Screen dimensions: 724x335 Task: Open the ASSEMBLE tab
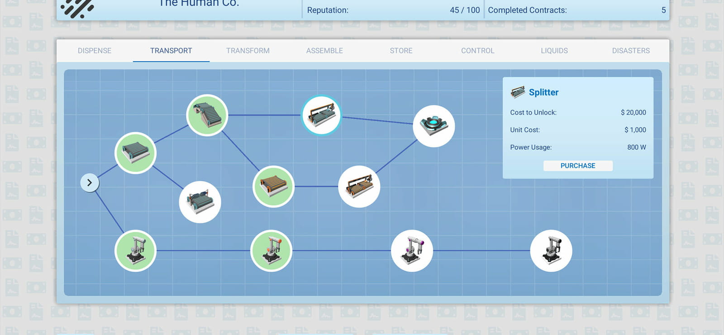click(x=324, y=51)
